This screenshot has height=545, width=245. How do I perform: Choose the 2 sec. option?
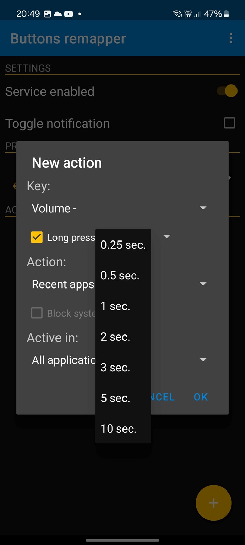[x=123, y=337]
